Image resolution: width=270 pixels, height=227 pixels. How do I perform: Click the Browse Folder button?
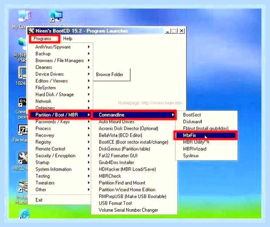[x=111, y=75]
